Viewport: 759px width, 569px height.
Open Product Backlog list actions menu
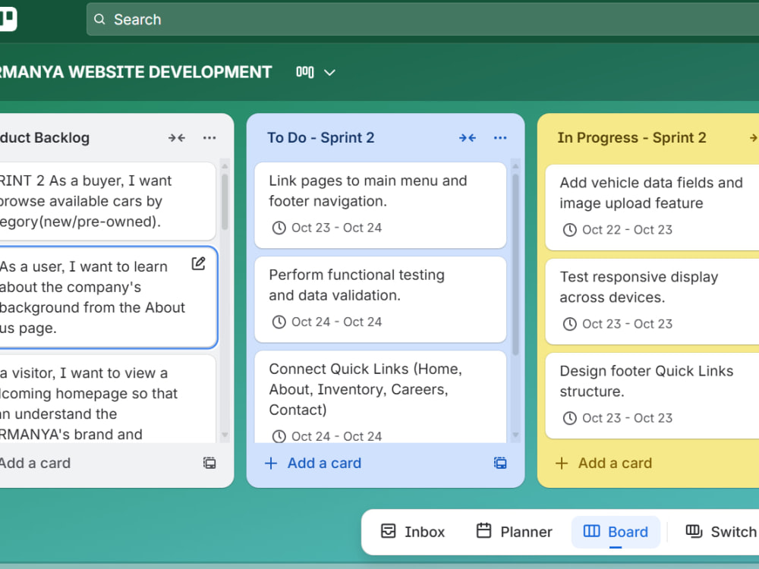(x=209, y=138)
